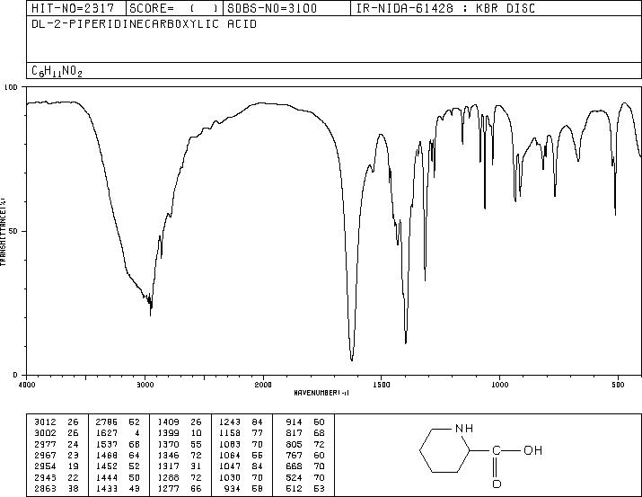Click the DL-2-Piperidinecarboxylic Acid compound name
642x497 pixels.
(x=145, y=24)
